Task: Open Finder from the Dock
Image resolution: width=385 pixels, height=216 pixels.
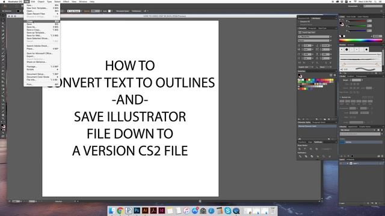Action: pos(112,211)
